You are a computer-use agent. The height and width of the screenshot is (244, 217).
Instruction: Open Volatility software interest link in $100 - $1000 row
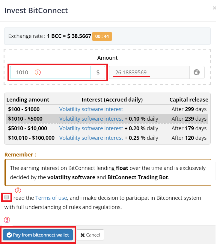pyautogui.click(x=91, y=109)
